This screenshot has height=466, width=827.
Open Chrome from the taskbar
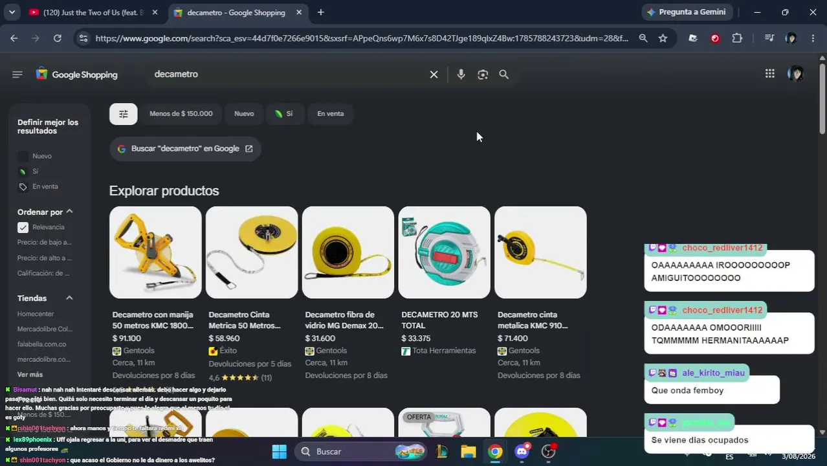495,451
